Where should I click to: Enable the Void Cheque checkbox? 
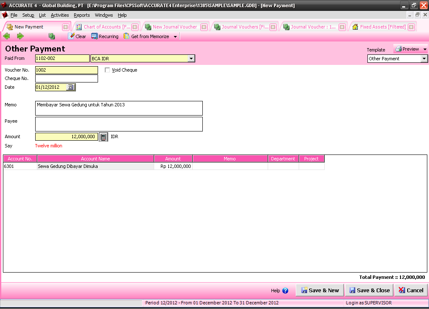coord(107,70)
